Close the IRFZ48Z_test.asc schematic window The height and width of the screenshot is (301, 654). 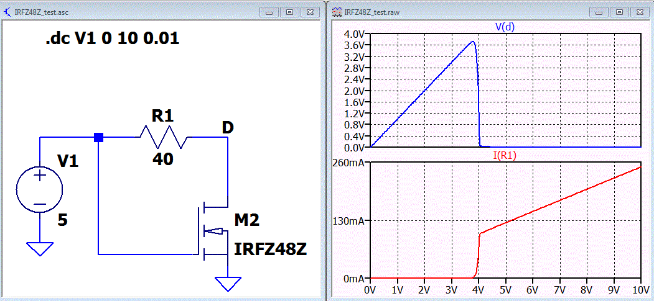coord(309,12)
